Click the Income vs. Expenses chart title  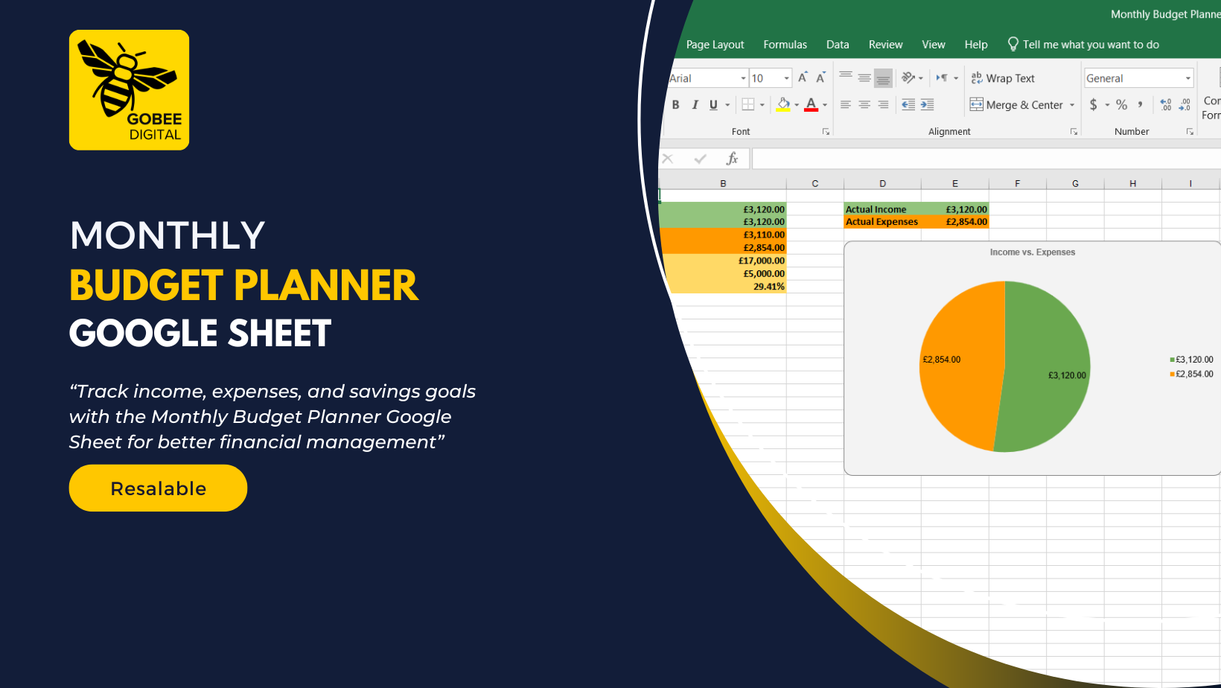1032,252
